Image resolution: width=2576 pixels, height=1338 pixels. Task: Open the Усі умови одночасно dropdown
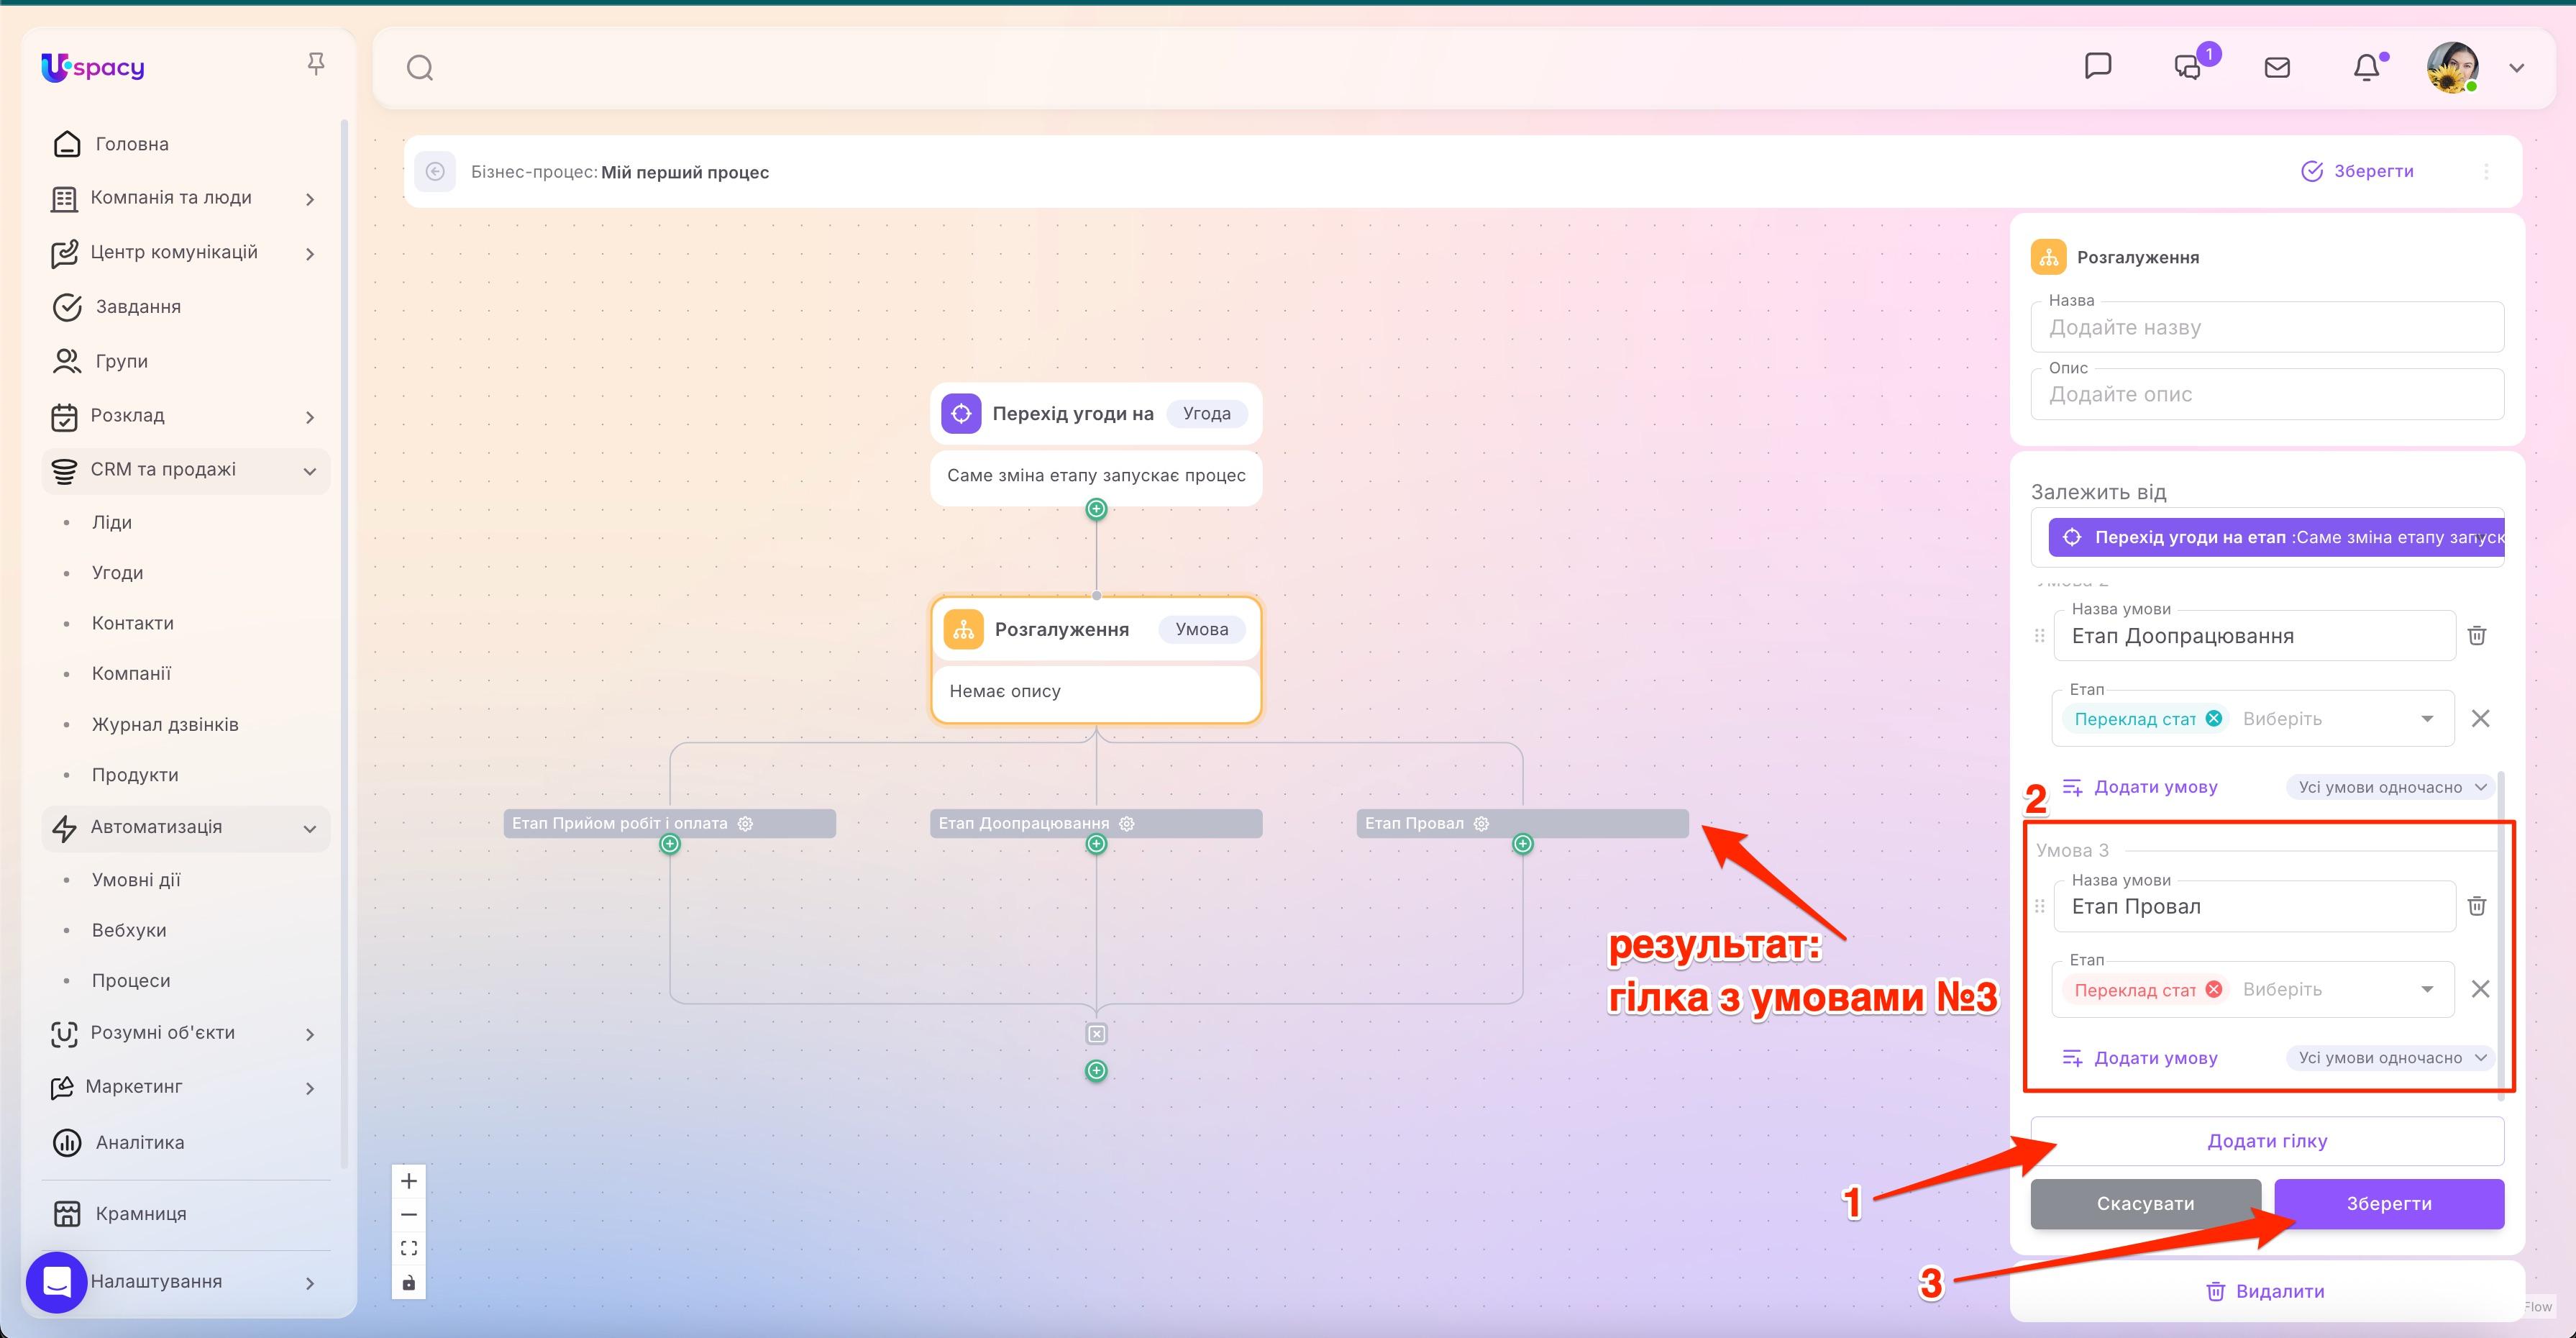(2388, 1058)
